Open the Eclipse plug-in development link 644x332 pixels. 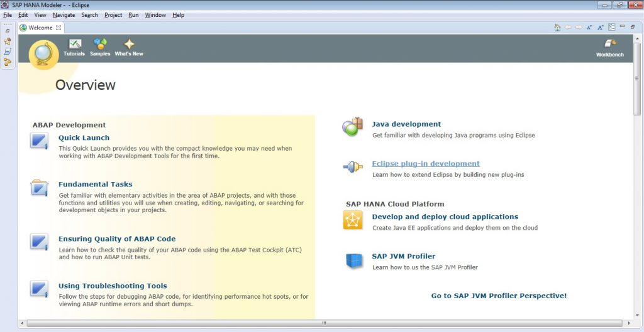pos(426,164)
